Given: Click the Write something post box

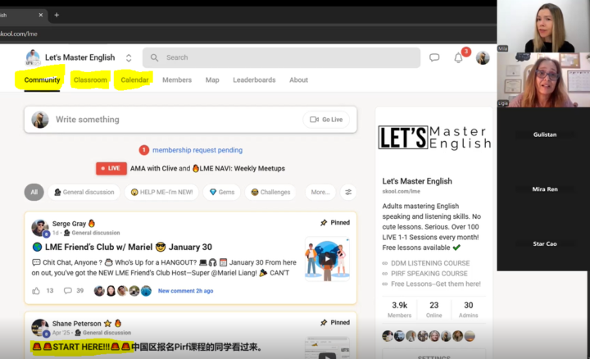Looking at the screenshot, I should pyautogui.click(x=191, y=120).
